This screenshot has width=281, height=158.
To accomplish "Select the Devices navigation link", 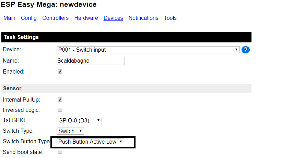I will coord(113,18).
